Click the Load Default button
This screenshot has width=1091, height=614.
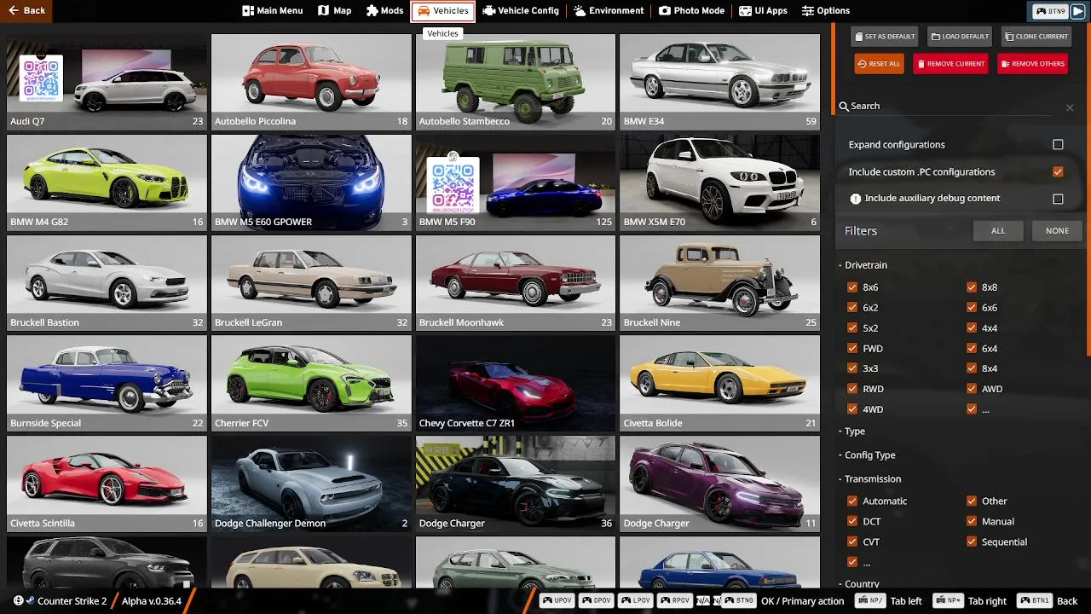[961, 37]
